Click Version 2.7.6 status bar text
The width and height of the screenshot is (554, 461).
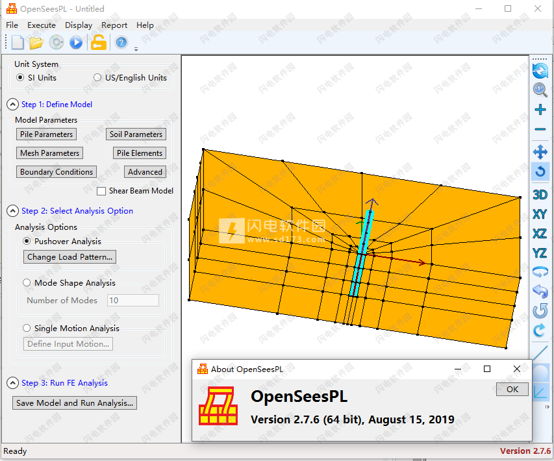525,451
